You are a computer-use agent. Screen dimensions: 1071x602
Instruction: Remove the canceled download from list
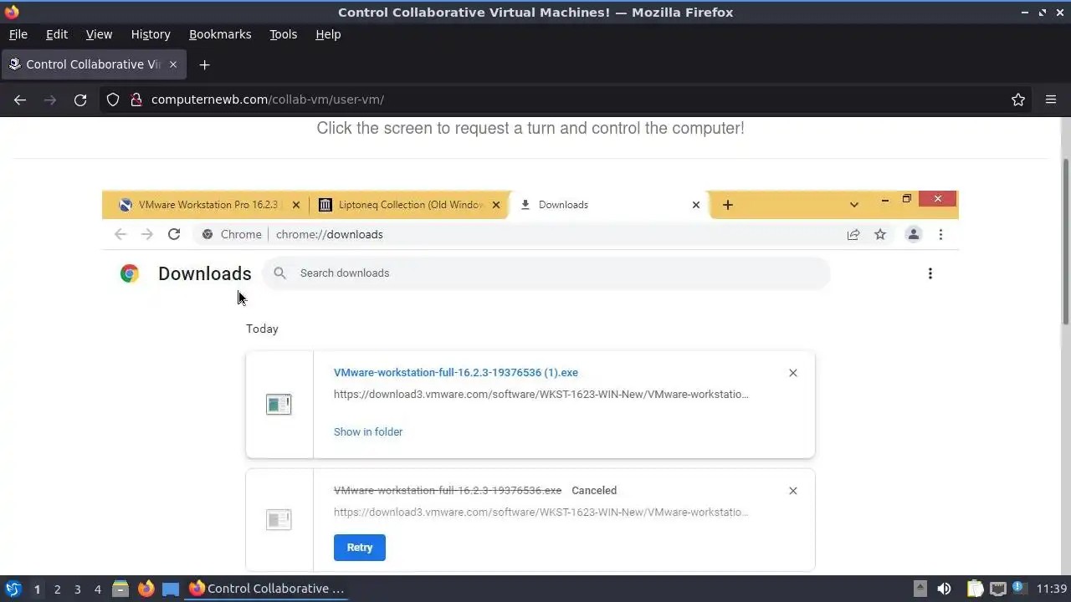(x=793, y=491)
